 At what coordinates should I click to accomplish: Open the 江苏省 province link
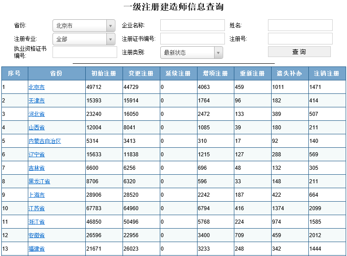click(36, 208)
